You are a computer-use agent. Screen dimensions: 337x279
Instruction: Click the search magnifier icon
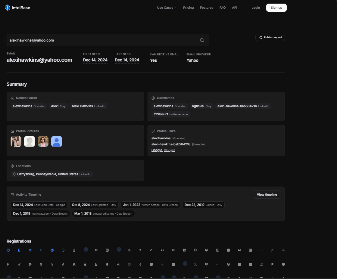point(202,40)
